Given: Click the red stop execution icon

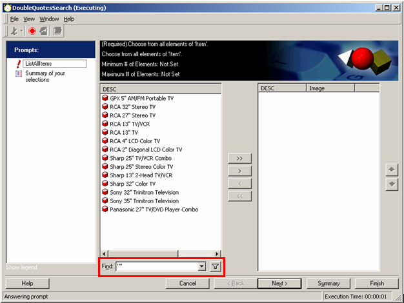Looking at the screenshot, I should (32, 31).
